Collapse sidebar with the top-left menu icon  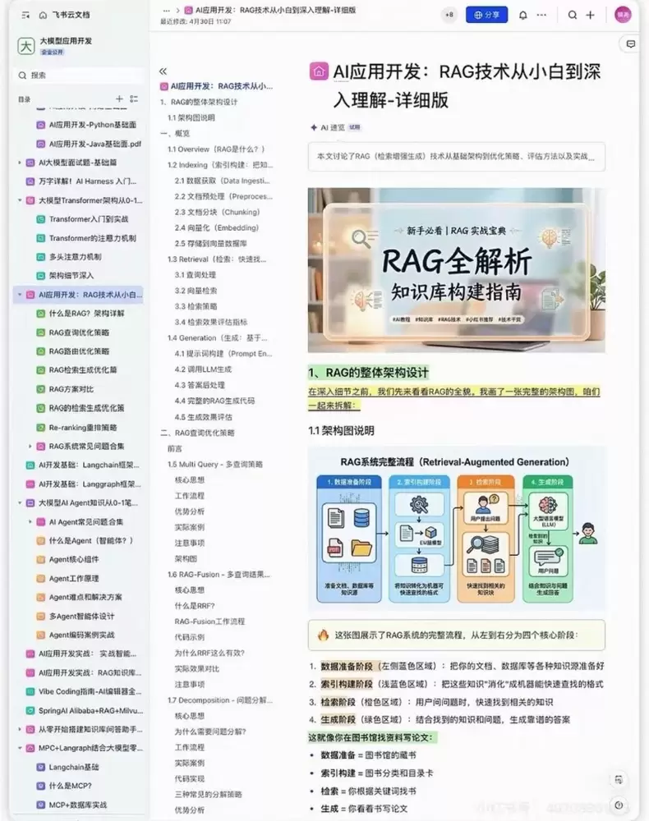(25, 15)
